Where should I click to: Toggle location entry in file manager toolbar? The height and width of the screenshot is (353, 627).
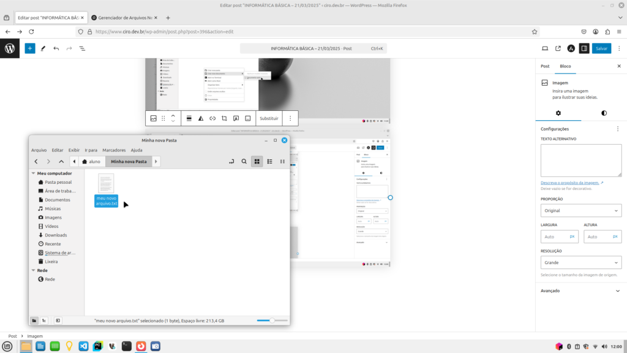(x=231, y=161)
